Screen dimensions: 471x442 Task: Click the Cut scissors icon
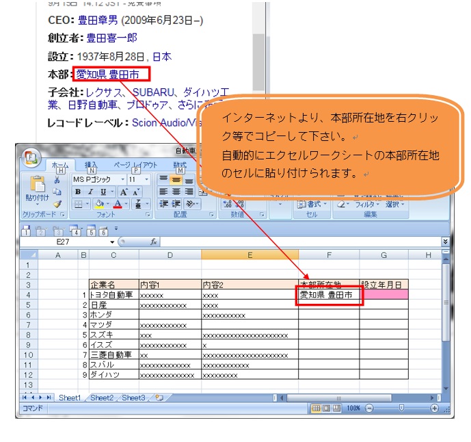(x=57, y=180)
